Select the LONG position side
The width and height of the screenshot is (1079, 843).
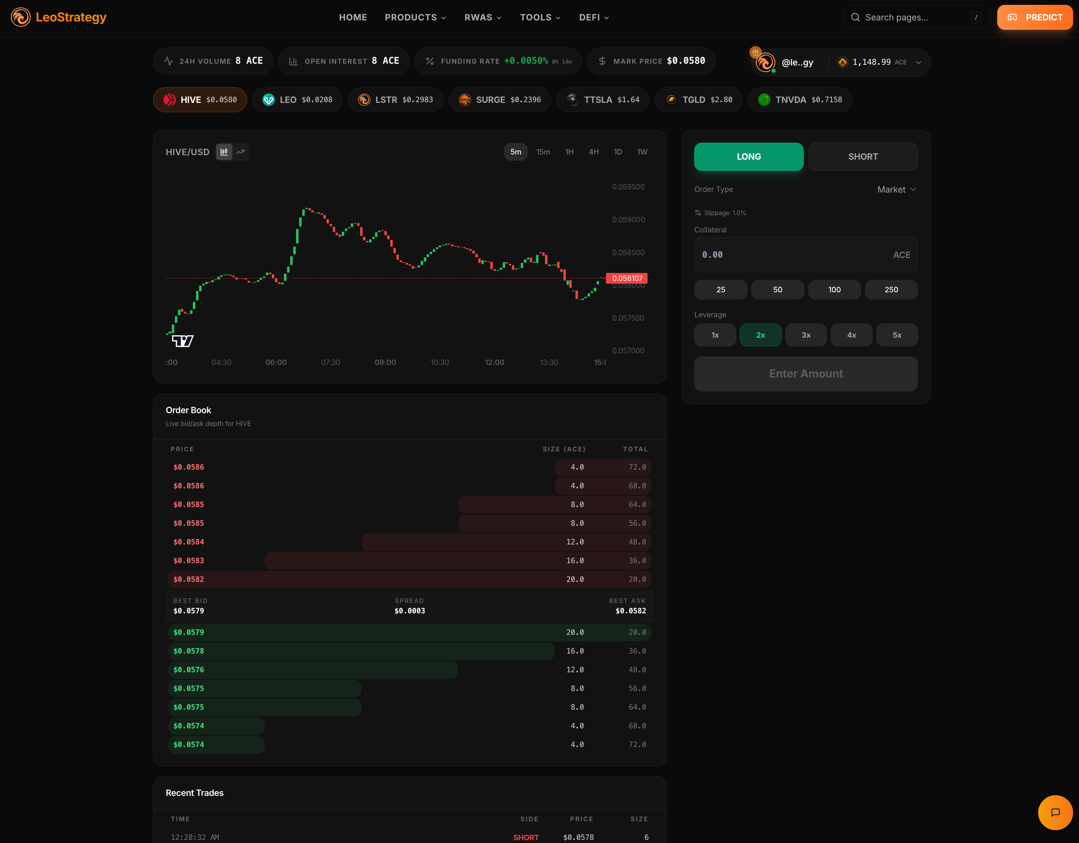tap(749, 157)
